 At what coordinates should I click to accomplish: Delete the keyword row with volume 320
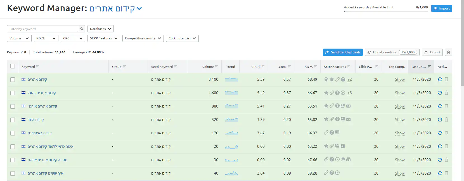pyautogui.click(x=446, y=120)
